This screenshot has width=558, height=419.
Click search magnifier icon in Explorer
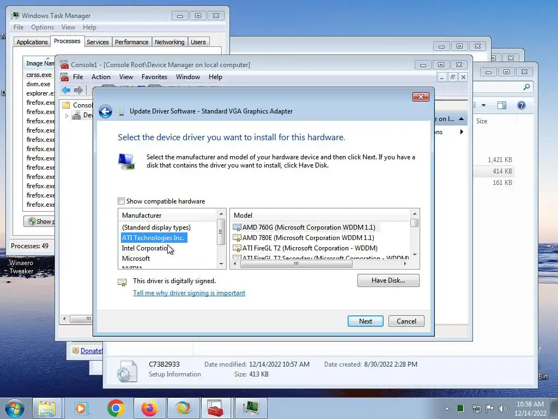(x=527, y=87)
